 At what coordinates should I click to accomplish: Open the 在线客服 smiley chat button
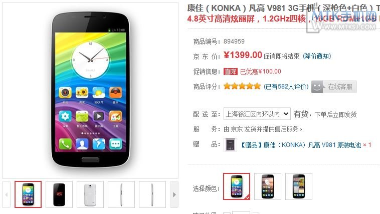pos(334,86)
